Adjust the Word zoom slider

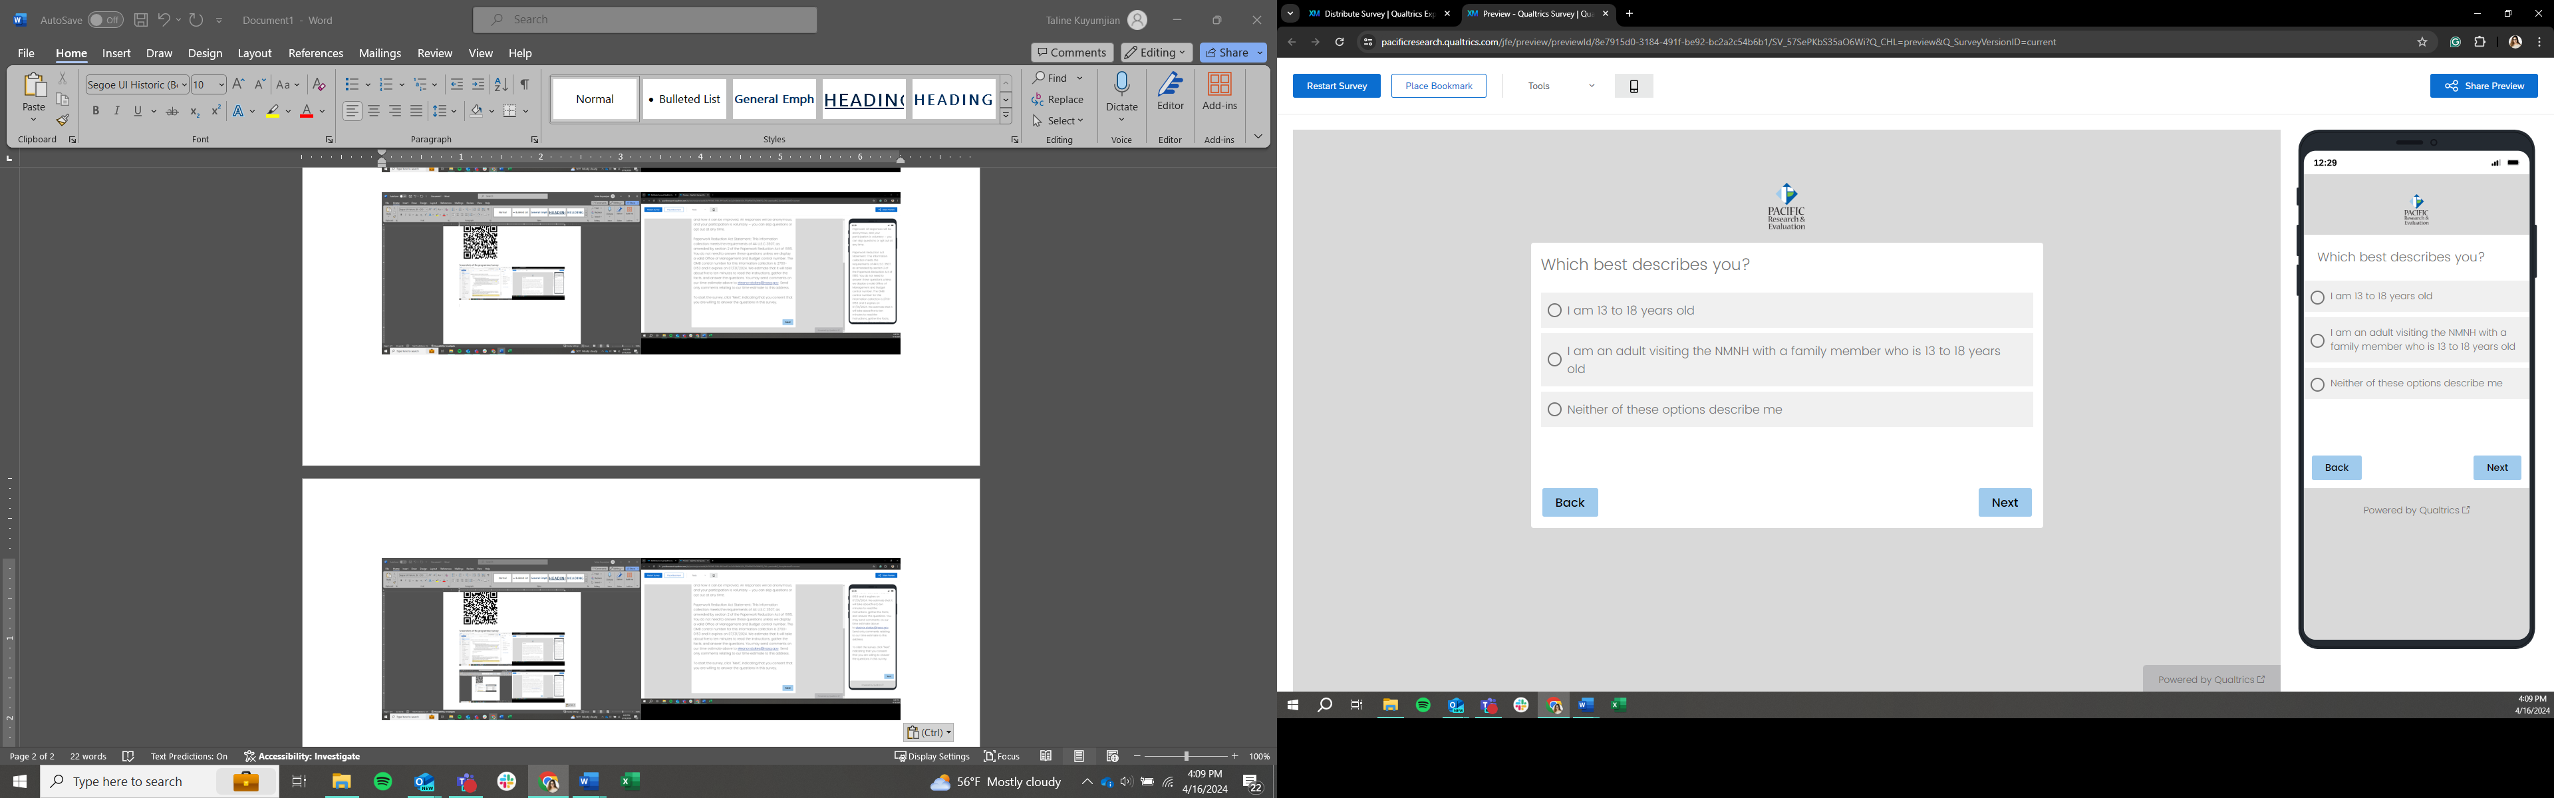tap(1186, 756)
